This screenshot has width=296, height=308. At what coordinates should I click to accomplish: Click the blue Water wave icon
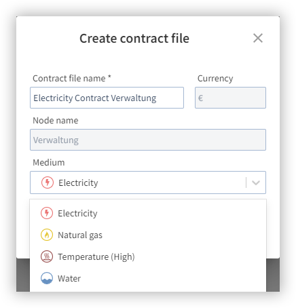47,278
